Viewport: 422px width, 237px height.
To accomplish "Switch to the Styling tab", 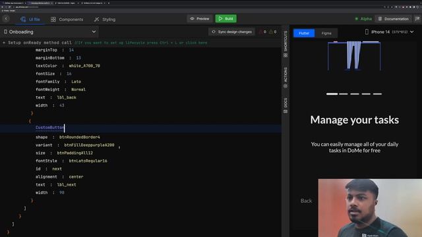I will [x=105, y=19].
